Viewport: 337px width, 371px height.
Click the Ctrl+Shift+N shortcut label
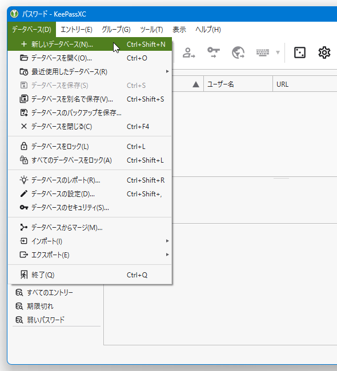146,45
